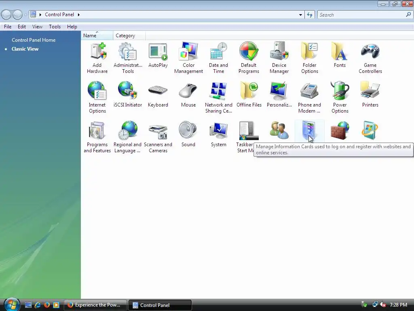
Task: Open Scanners and Cameras
Action: coord(158,137)
